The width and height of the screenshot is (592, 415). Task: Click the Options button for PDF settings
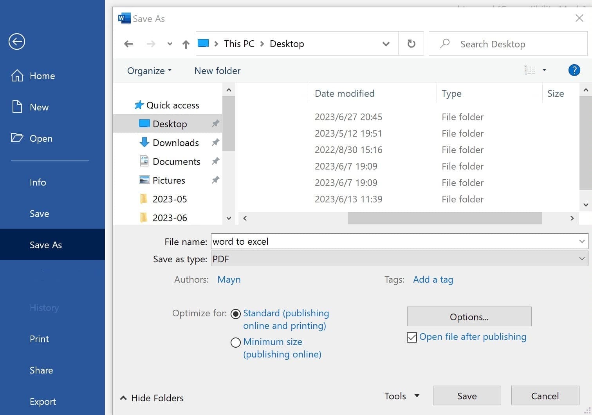(469, 316)
